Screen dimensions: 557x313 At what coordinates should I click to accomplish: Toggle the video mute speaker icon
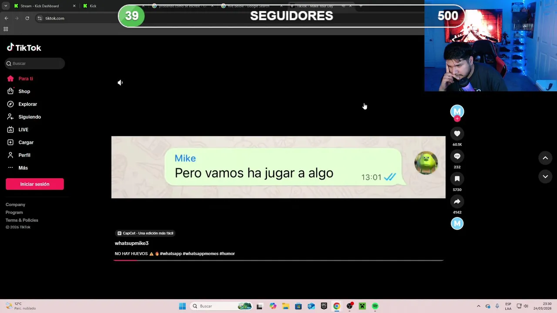[x=120, y=83]
